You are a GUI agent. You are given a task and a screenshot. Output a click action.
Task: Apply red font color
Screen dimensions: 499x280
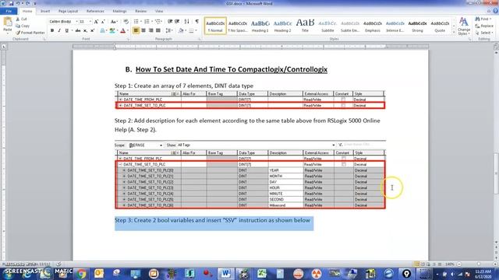[x=123, y=30]
